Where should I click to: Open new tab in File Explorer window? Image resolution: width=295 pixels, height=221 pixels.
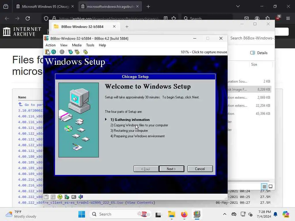pos(127,27)
